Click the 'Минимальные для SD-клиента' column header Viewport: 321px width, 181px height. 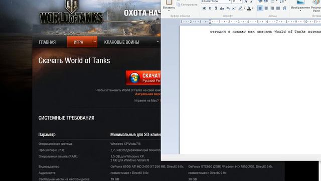pos(135,135)
